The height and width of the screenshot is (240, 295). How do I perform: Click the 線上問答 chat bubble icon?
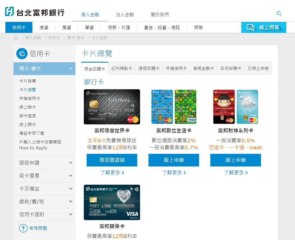pyautogui.click(x=250, y=27)
